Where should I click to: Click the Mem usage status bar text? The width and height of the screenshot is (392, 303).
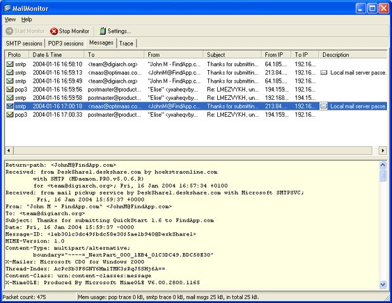tap(168, 297)
